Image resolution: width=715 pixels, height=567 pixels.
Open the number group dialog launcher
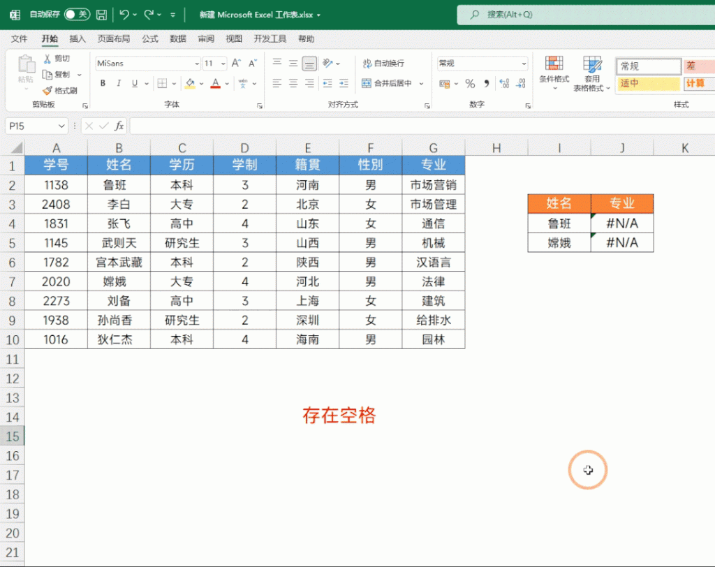pos(528,106)
